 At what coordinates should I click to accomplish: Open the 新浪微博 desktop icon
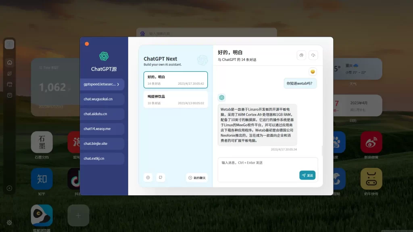(371, 142)
